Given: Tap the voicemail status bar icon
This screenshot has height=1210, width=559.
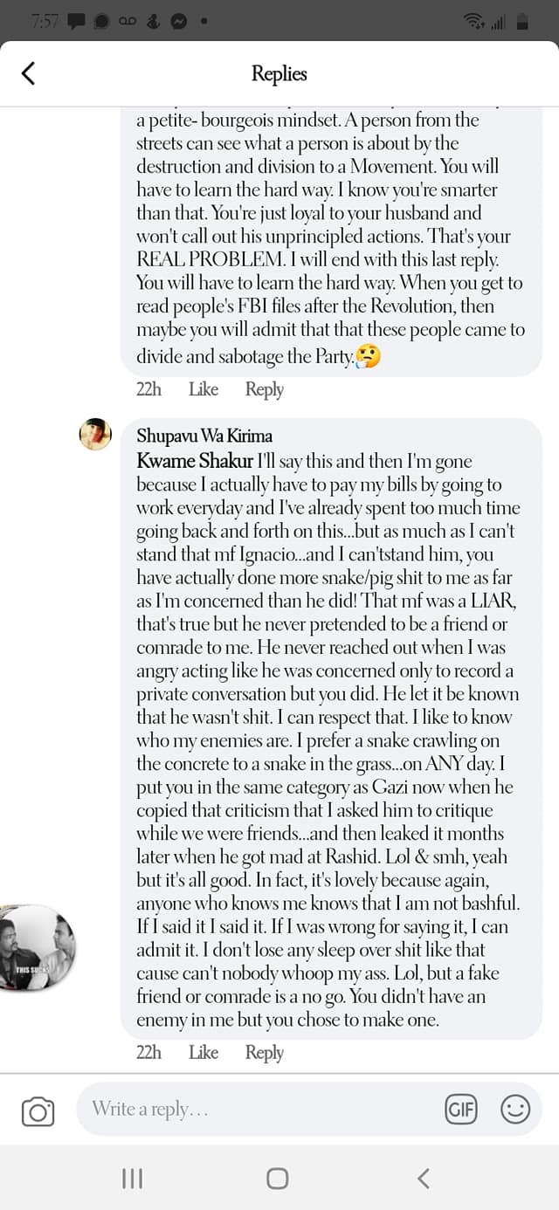Looking at the screenshot, I should [x=128, y=22].
